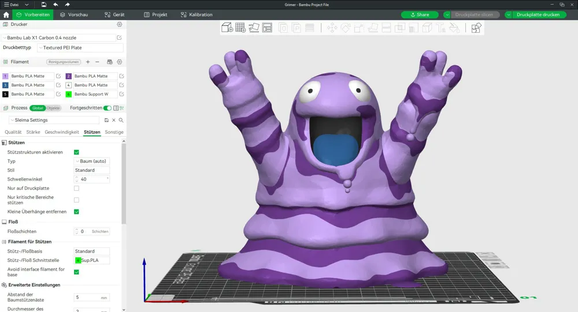
Task: Add object with the cube plus tool
Action: (227, 28)
